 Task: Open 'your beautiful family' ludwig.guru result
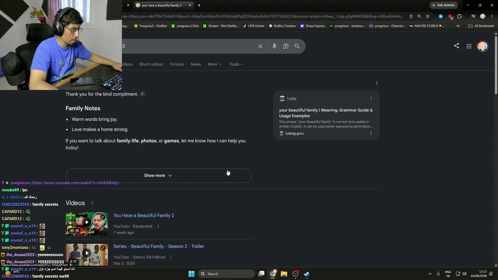tap(326, 113)
